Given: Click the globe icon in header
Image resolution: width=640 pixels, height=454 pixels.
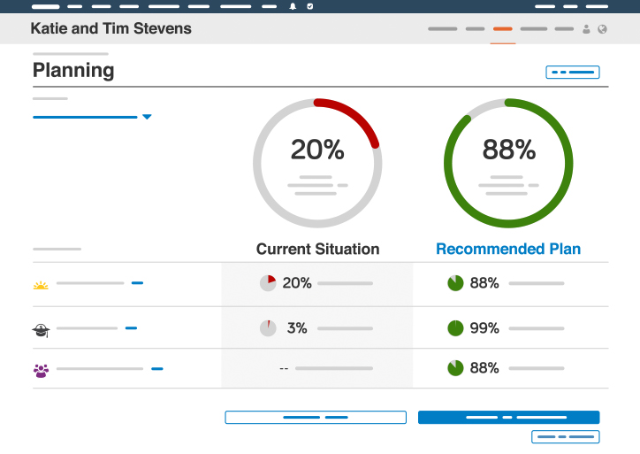Looking at the screenshot, I should (x=602, y=29).
